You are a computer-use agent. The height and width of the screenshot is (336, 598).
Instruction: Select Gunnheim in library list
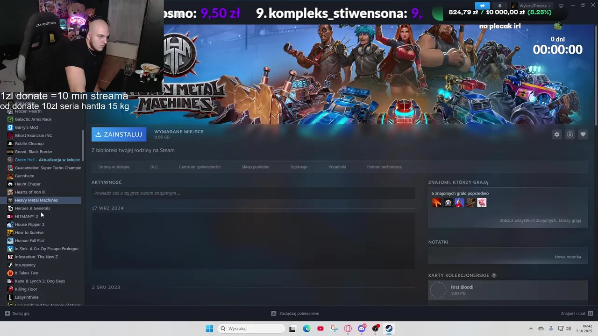pyautogui.click(x=24, y=176)
